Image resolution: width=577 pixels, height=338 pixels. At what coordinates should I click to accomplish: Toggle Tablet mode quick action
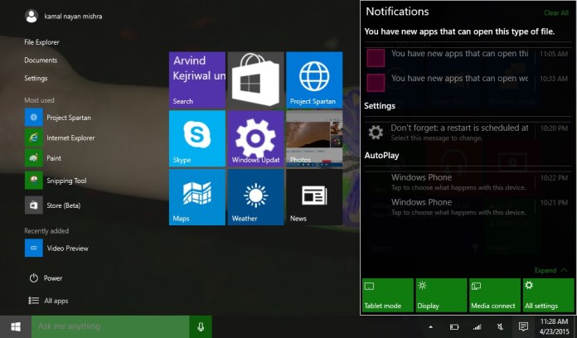(x=388, y=296)
